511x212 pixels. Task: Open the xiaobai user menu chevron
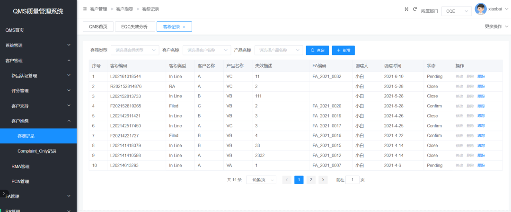(x=506, y=9)
